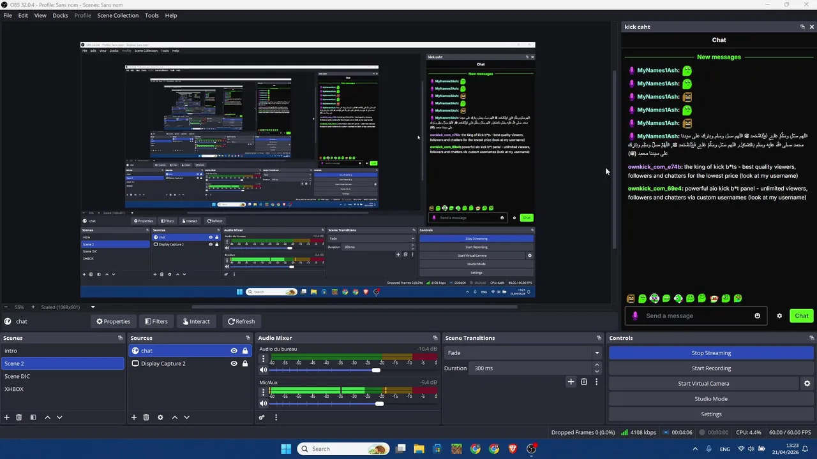Move scene down in Scenes list

(59, 418)
